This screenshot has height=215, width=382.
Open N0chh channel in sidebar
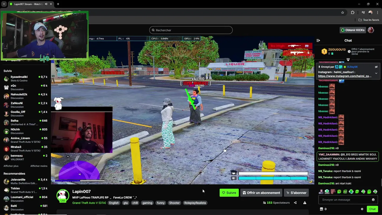coord(25,131)
